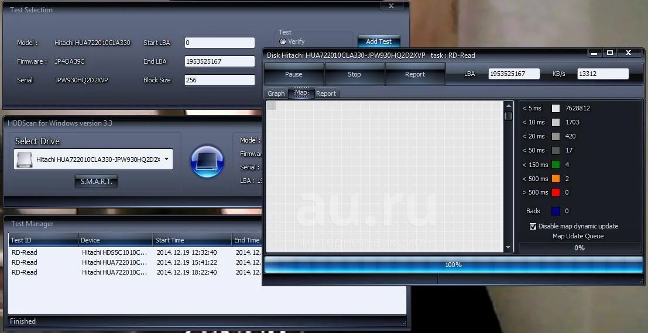
Task: Click the map scrollbar thumb
Action: coord(508,116)
